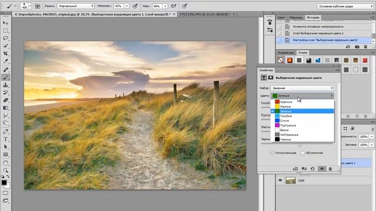
Task: Select the HDR layer thumbnail
Action: click(291, 181)
